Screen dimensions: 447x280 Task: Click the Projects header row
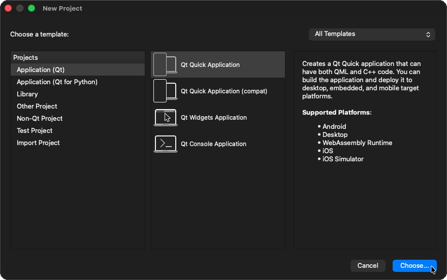coord(78,57)
